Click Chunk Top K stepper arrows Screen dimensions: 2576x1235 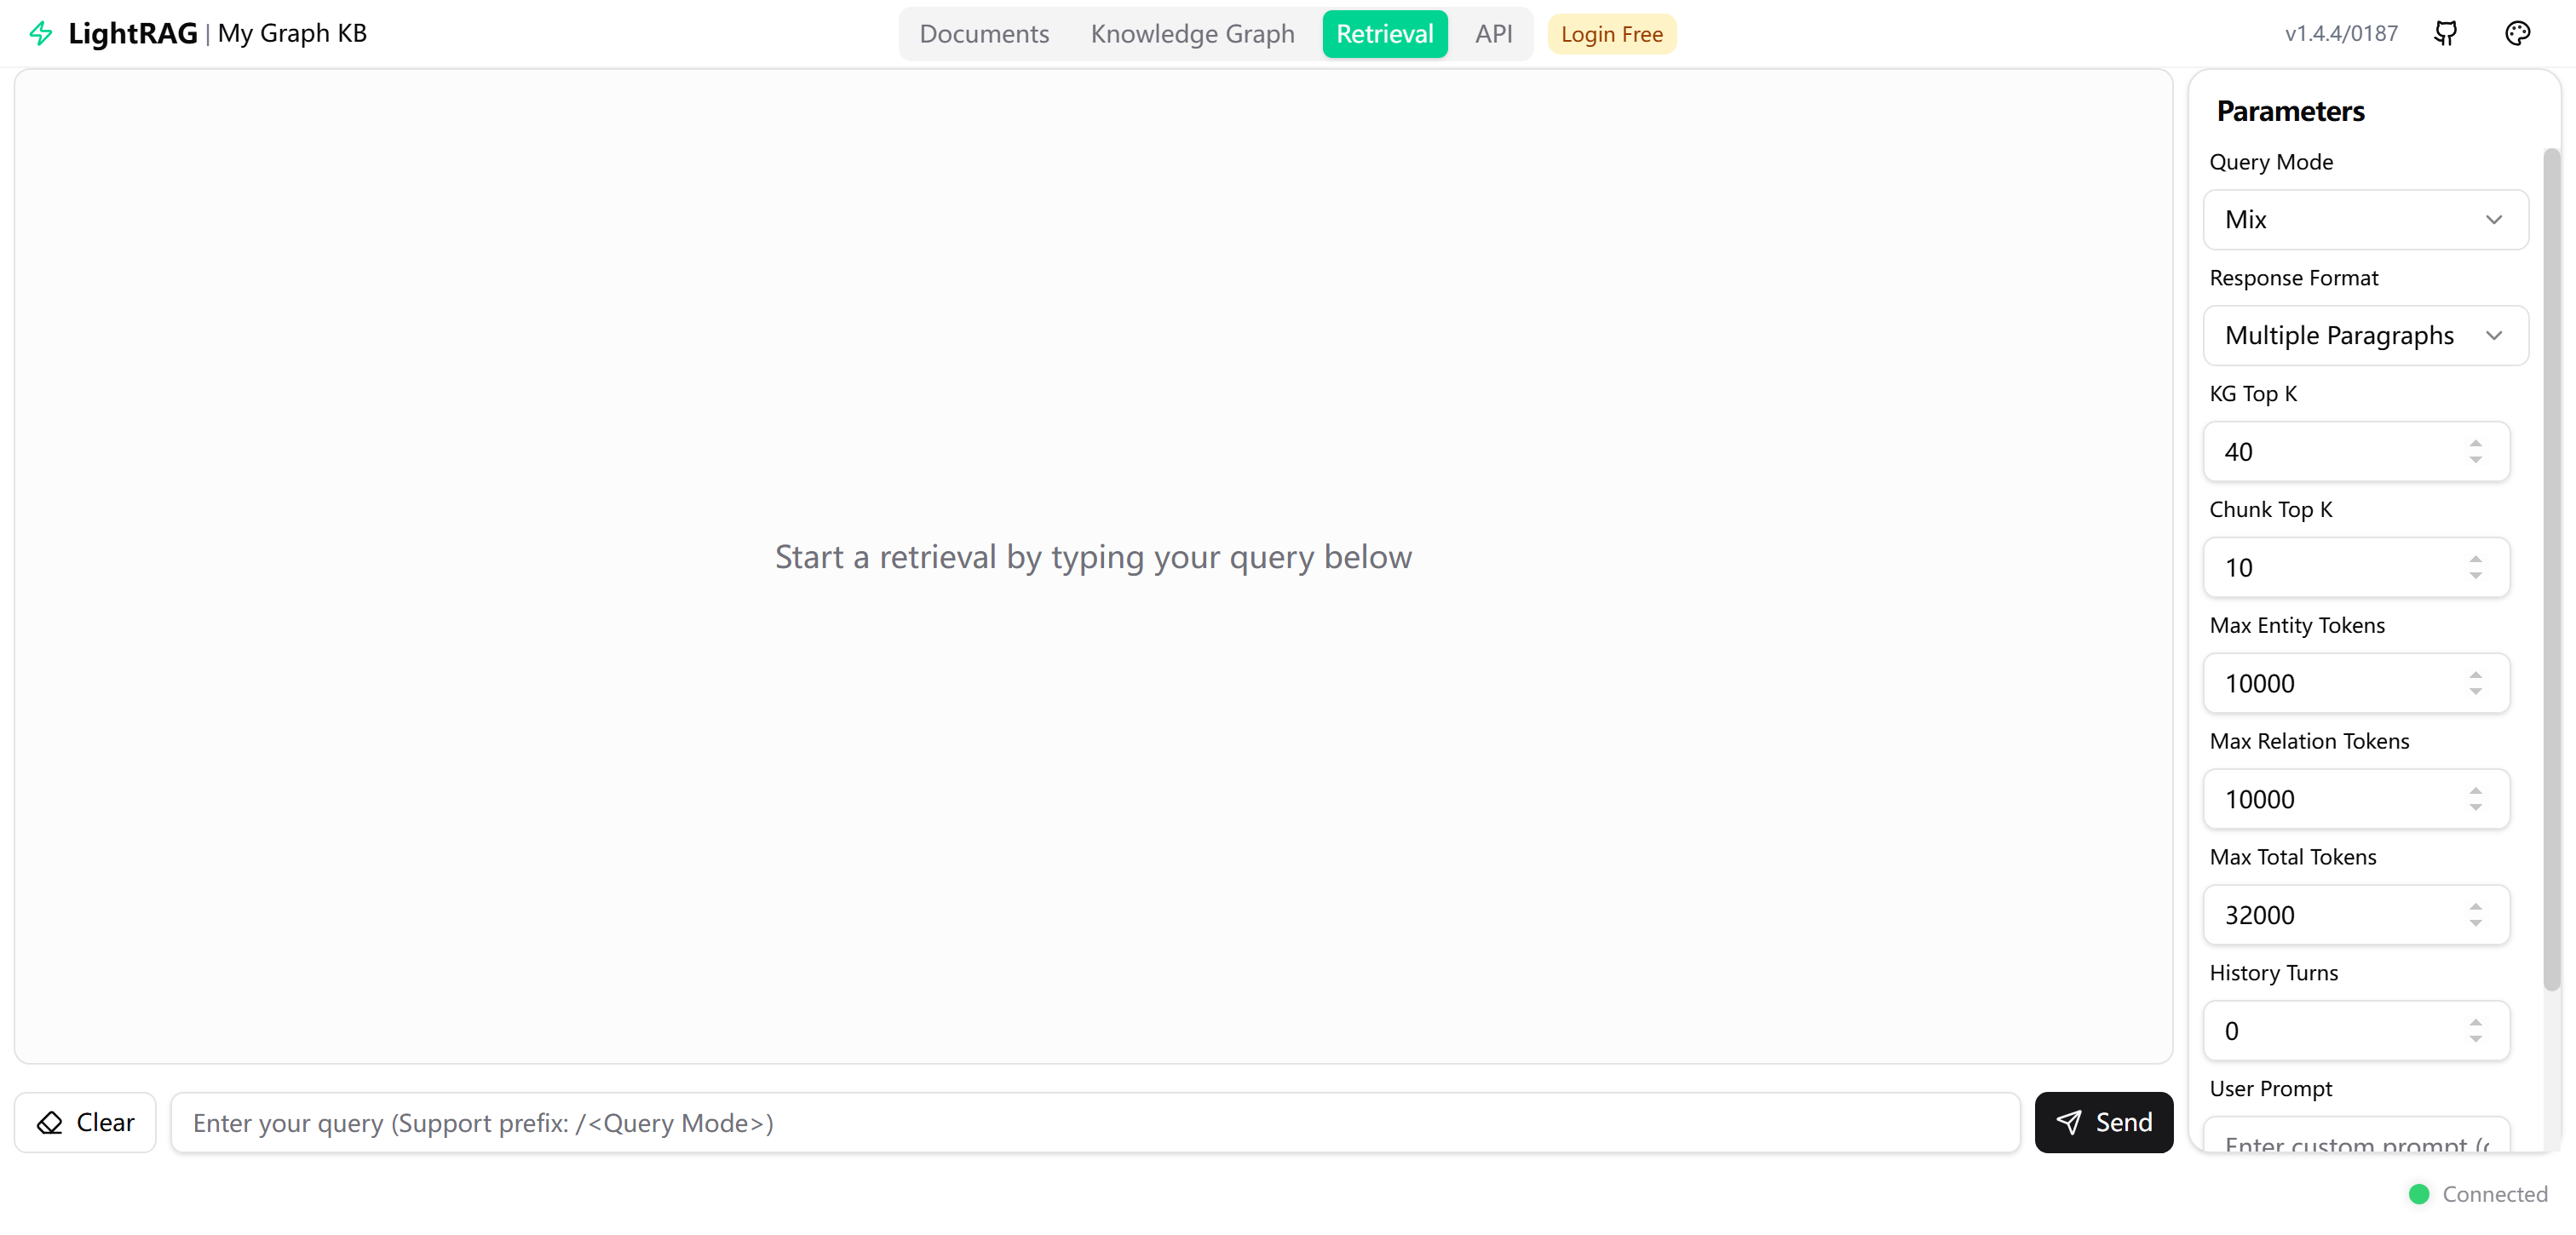tap(2475, 568)
